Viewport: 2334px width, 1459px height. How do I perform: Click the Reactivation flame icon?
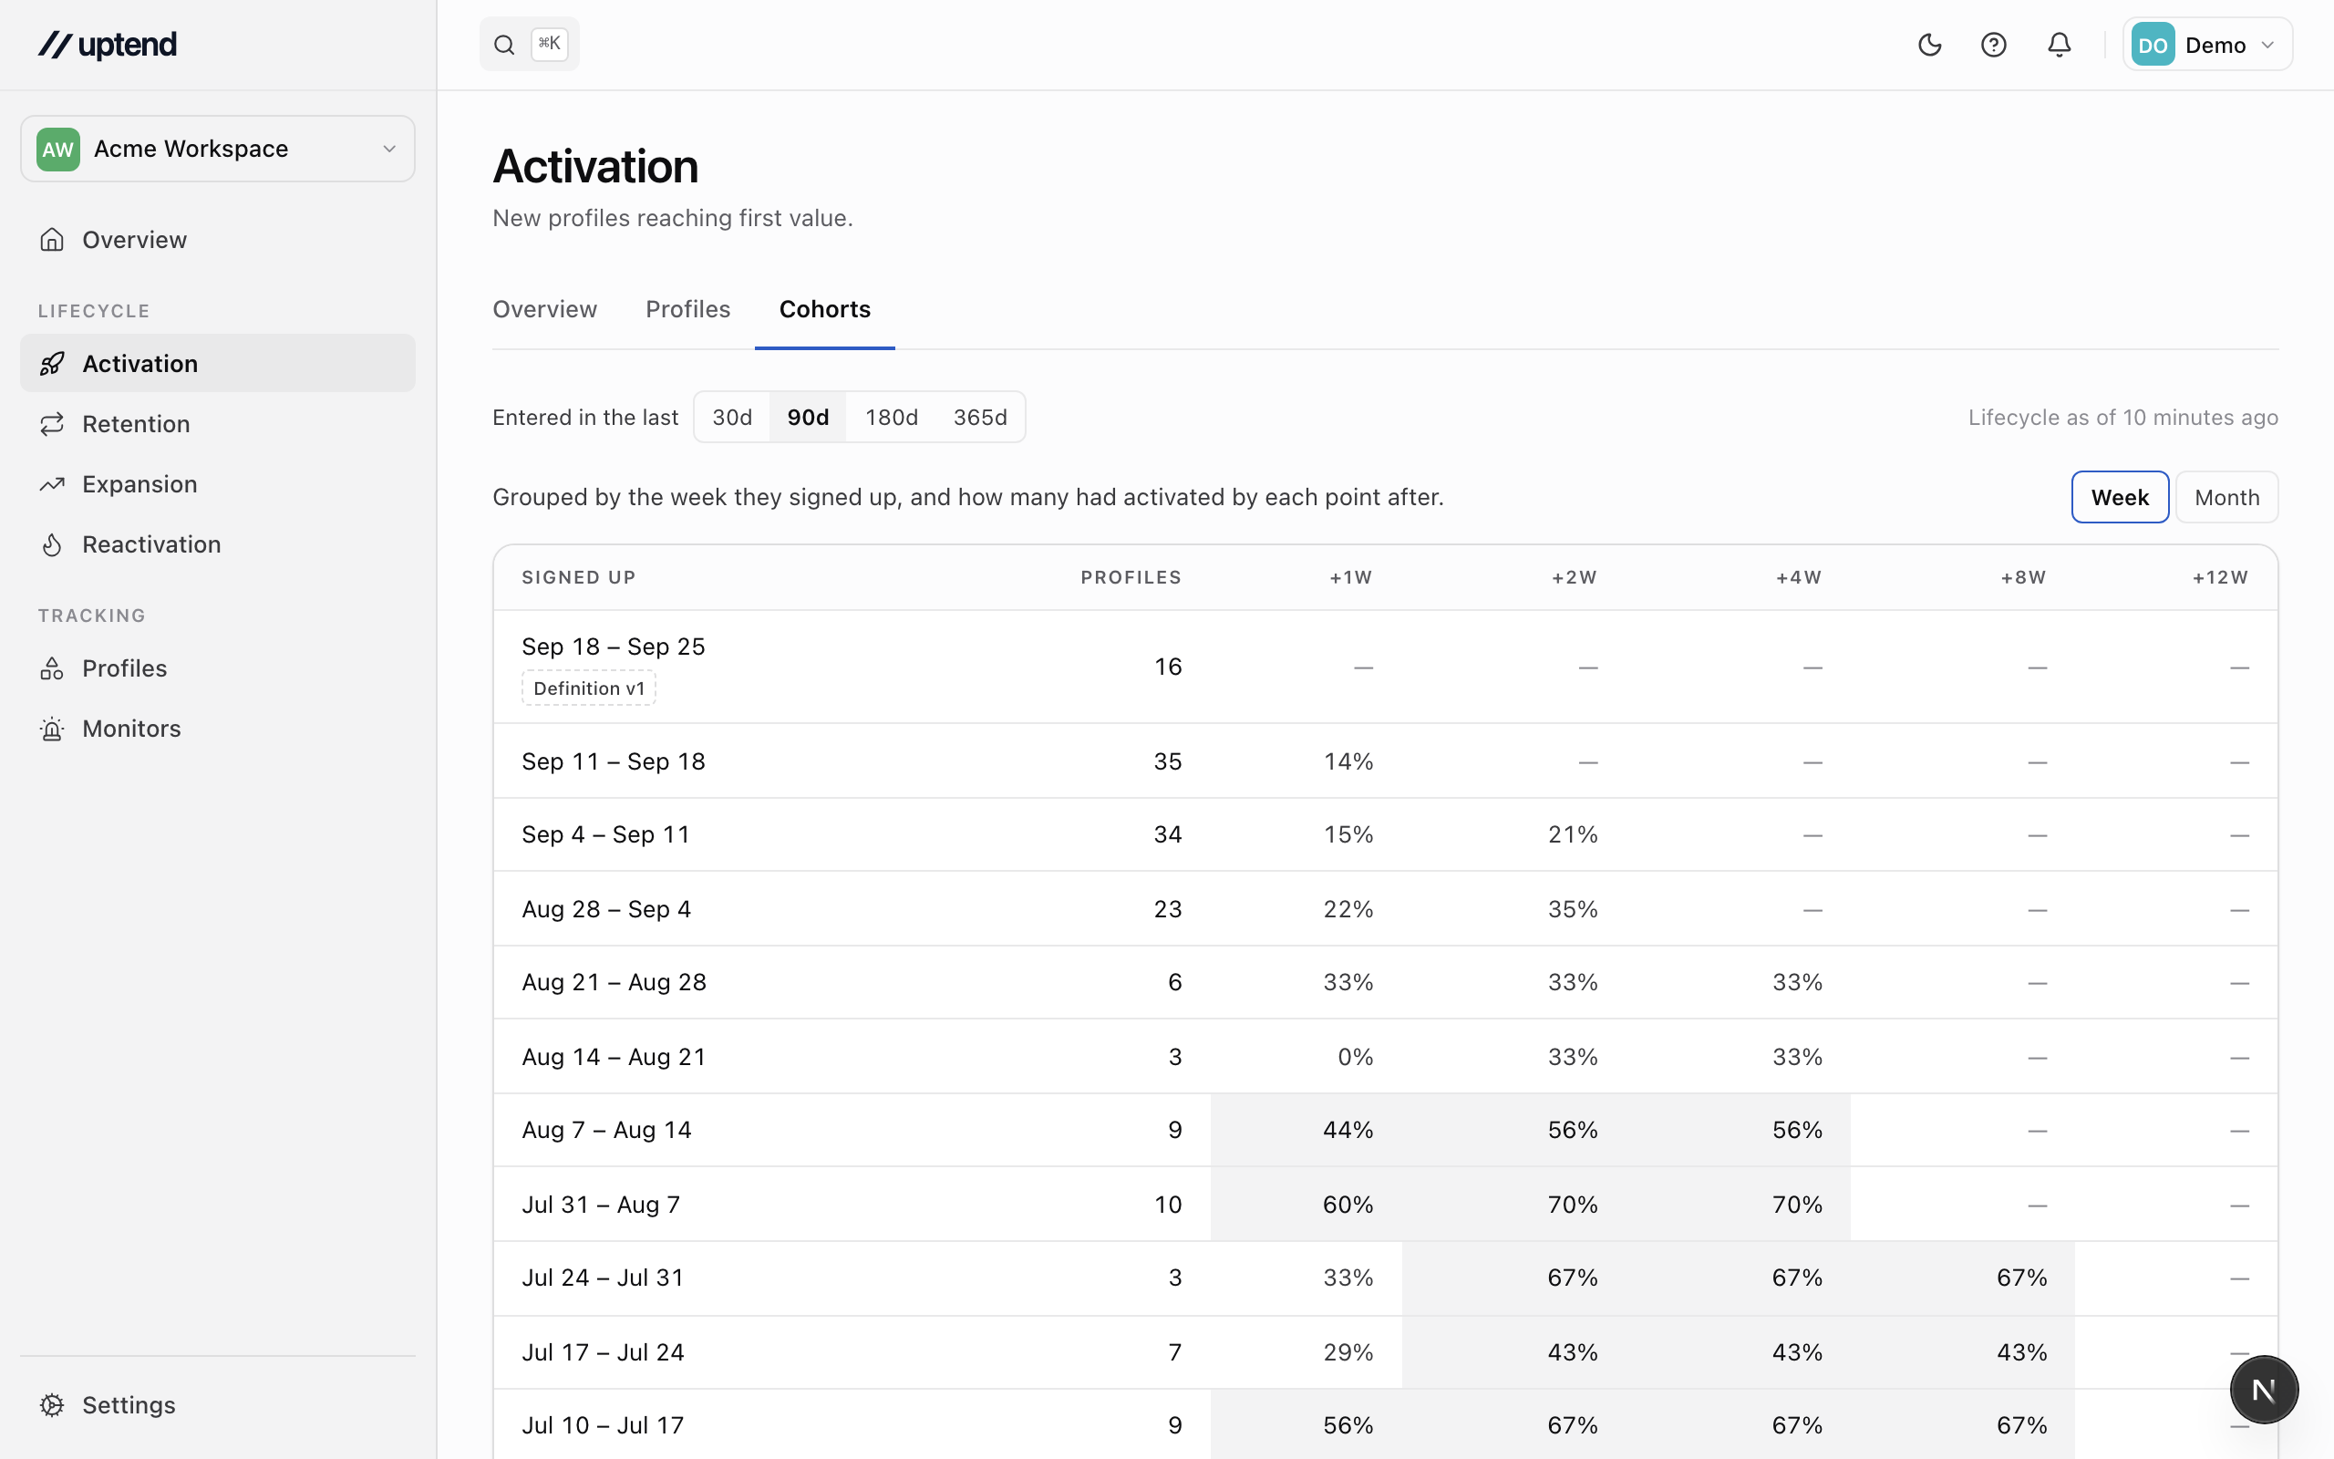(x=52, y=544)
